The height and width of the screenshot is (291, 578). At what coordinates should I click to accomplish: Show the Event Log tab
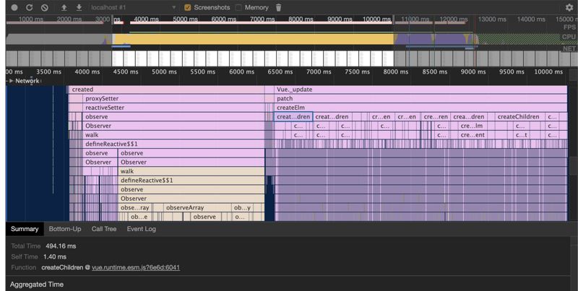point(141,229)
